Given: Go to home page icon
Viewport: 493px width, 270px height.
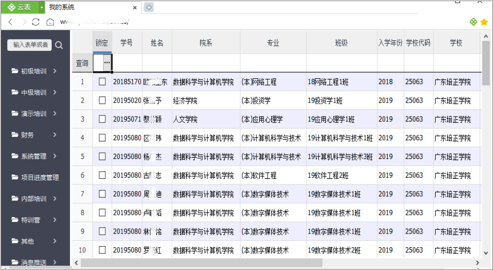Looking at the screenshot, I should [x=50, y=22].
